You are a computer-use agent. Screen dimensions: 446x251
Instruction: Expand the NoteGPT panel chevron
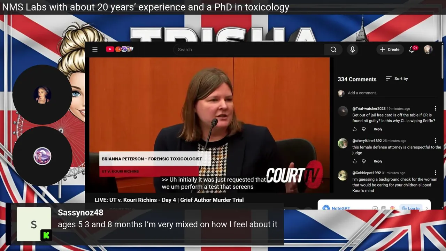coord(426,208)
